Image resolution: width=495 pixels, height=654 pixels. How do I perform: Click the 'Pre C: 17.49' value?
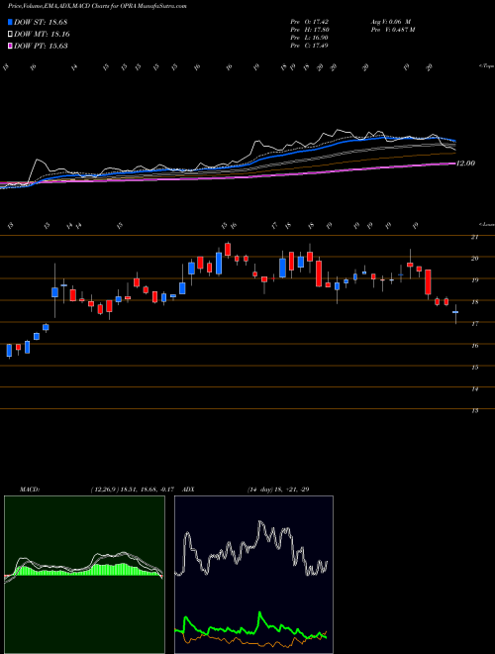click(x=309, y=46)
